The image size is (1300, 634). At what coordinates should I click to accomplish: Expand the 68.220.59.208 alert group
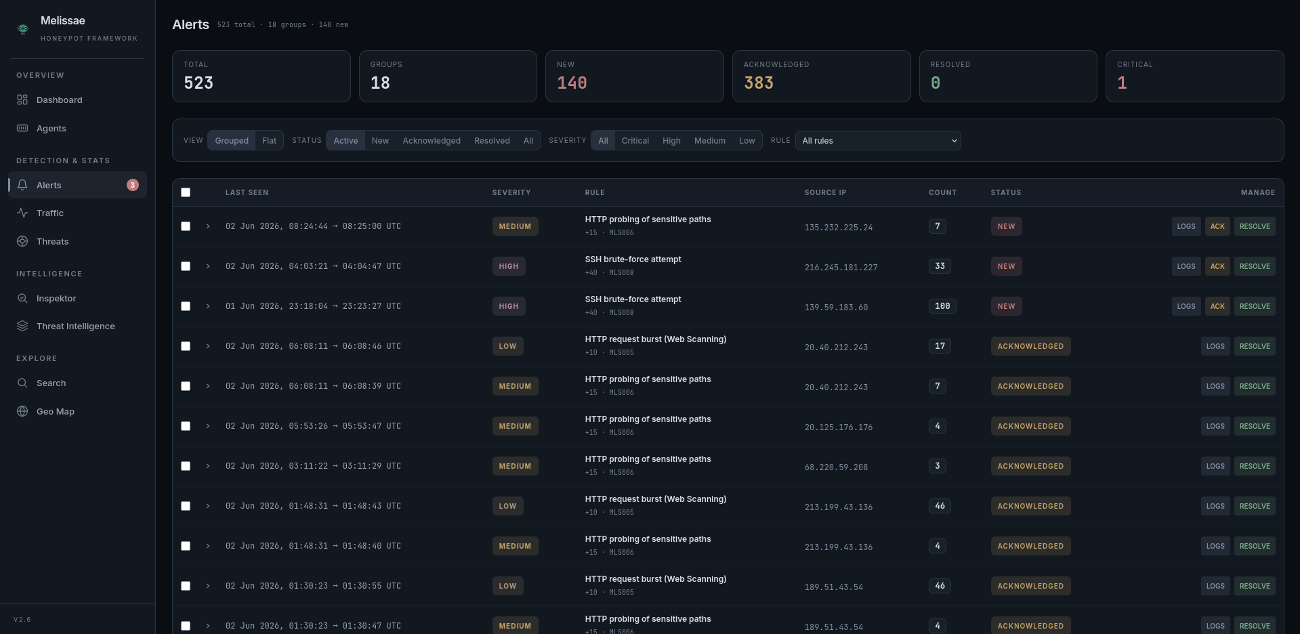[208, 466]
